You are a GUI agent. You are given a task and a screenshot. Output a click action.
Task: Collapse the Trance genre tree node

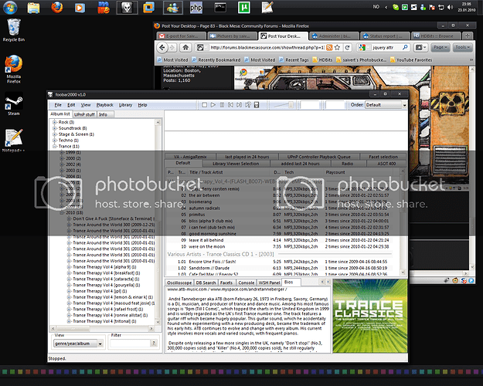coord(54,146)
